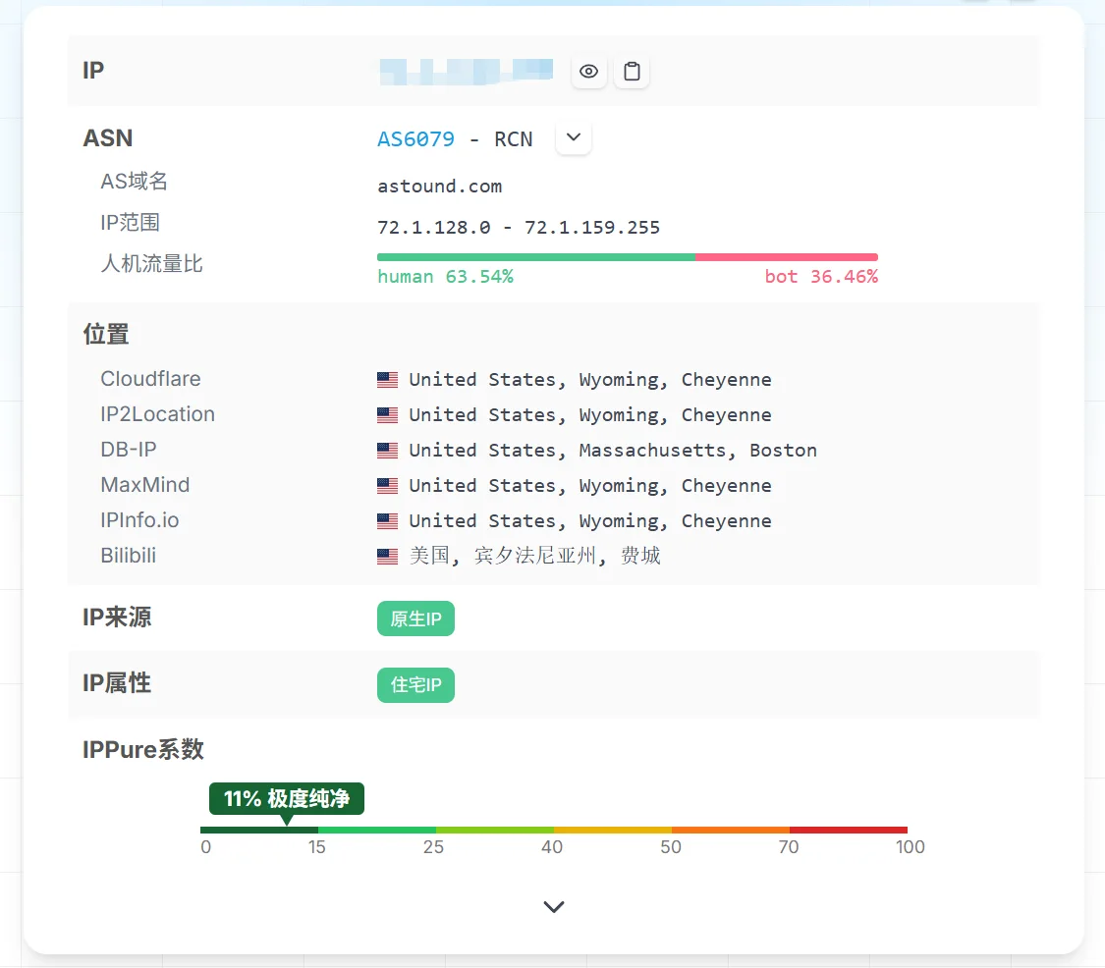Select IP range 72.1.128.0 - 72.1.159.255
The image size is (1105, 968).
pos(519,227)
